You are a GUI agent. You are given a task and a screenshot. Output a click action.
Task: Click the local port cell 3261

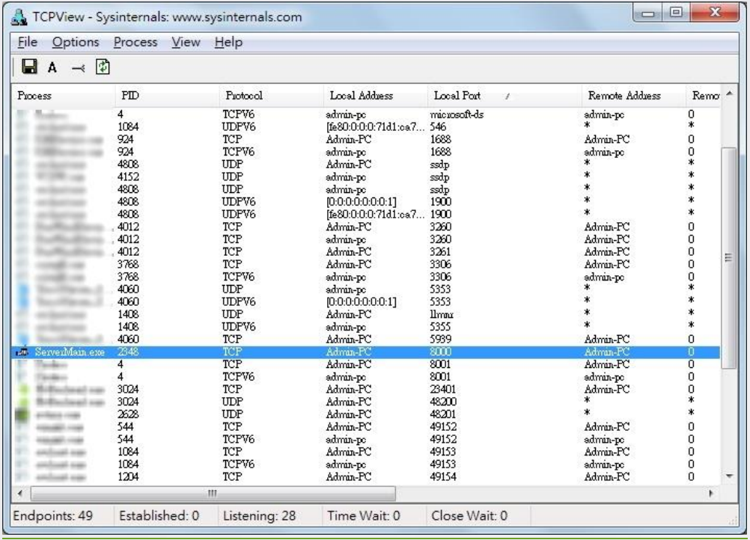(x=441, y=252)
